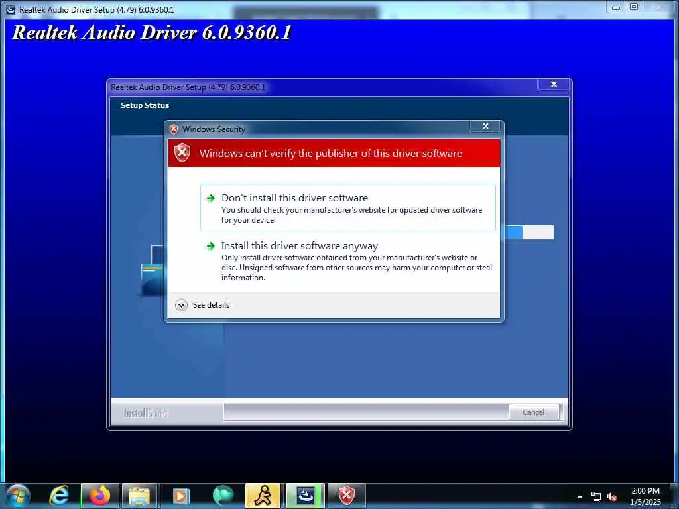This screenshot has height=509, width=679.
Task: Click the Realtek Audio Driver 6.0.9360.1 heading
Action: pos(152,32)
